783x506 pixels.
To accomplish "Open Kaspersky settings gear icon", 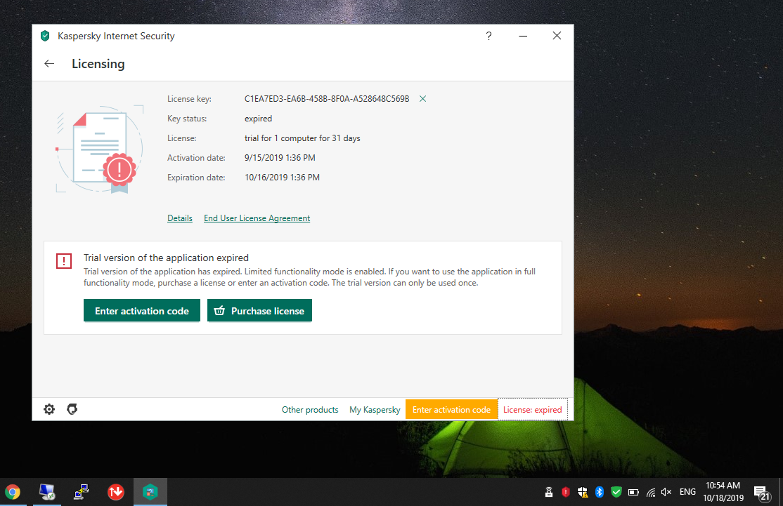I will click(x=49, y=409).
